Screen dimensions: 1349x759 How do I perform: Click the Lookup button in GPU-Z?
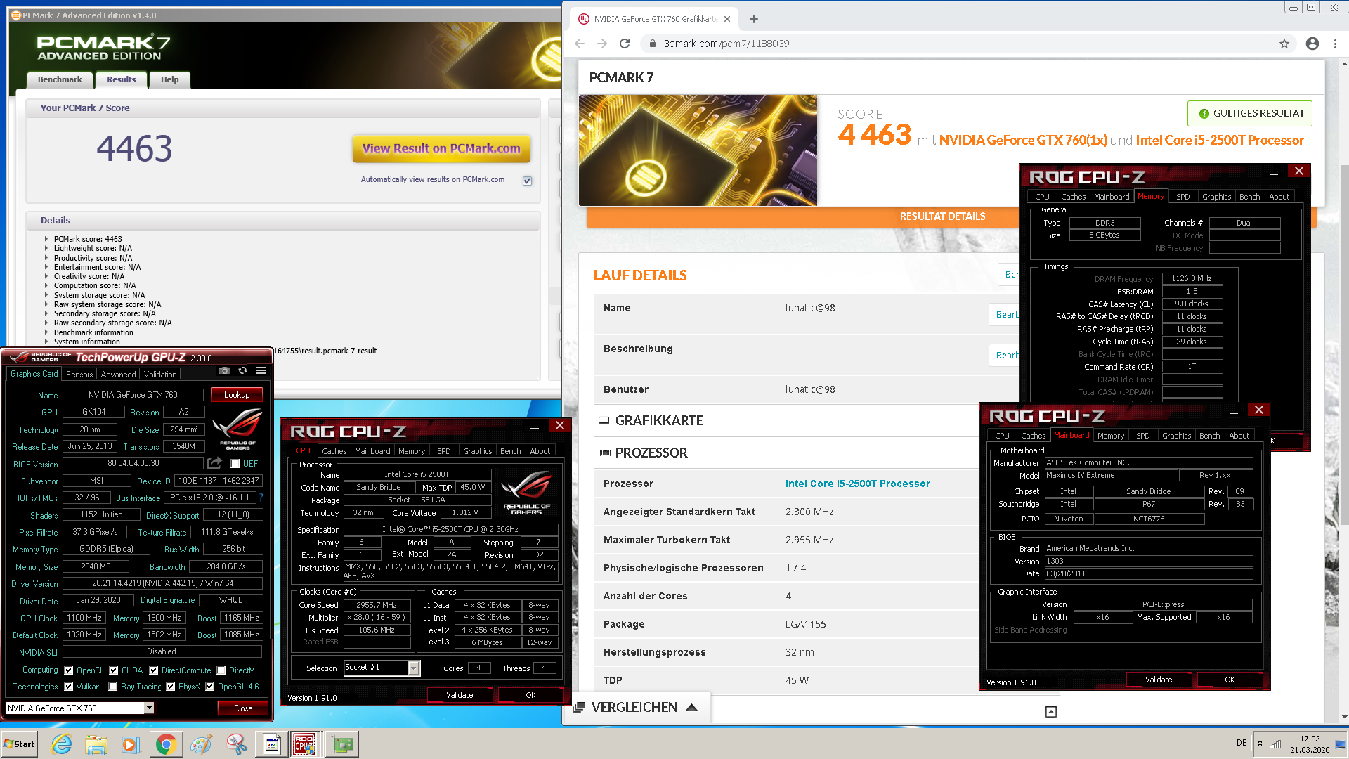237,395
